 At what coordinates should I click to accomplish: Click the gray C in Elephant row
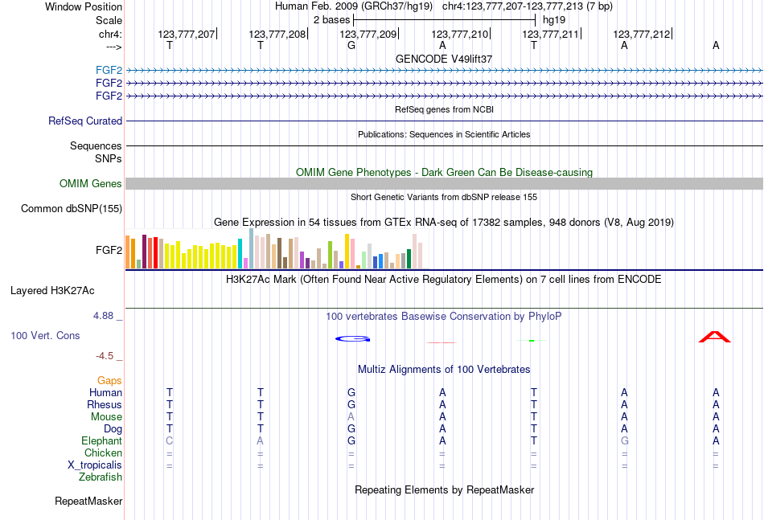(x=169, y=440)
